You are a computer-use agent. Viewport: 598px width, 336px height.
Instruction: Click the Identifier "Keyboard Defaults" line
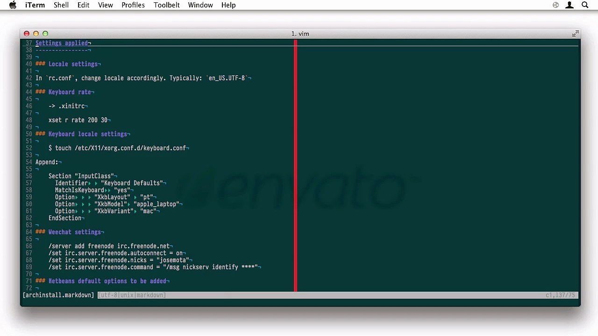click(x=109, y=183)
